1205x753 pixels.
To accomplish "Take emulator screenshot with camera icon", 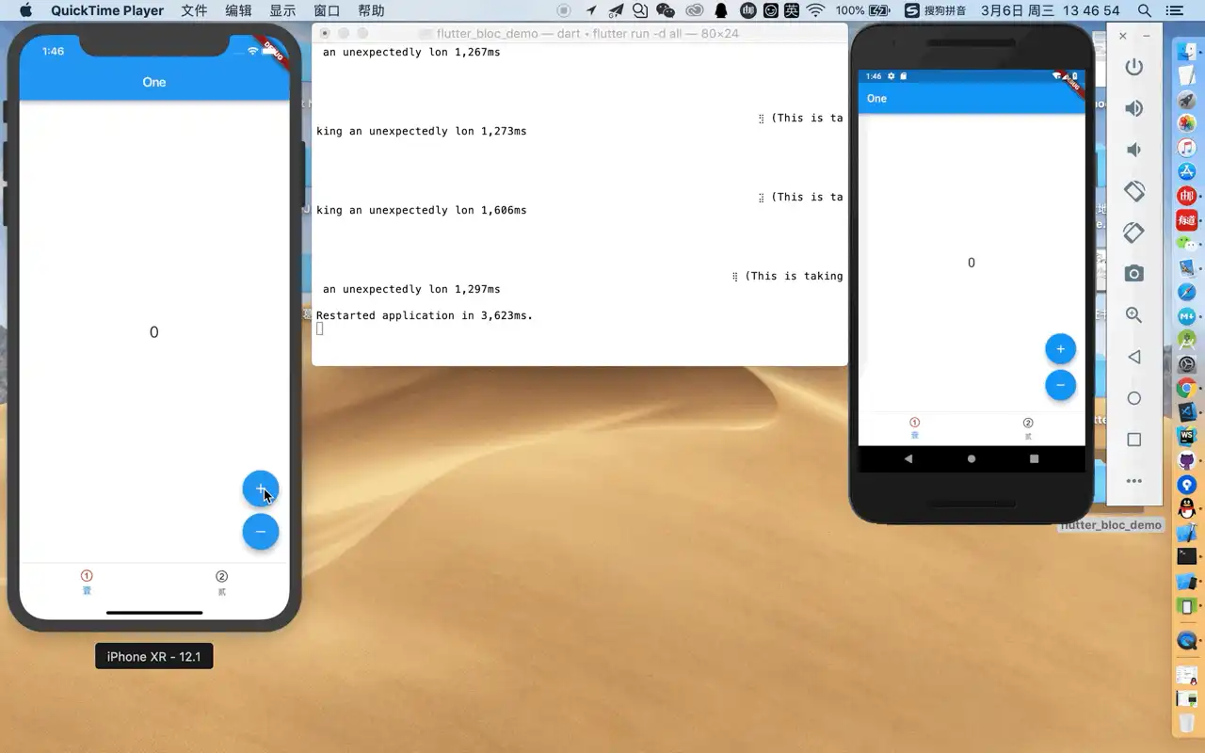I will pyautogui.click(x=1134, y=274).
